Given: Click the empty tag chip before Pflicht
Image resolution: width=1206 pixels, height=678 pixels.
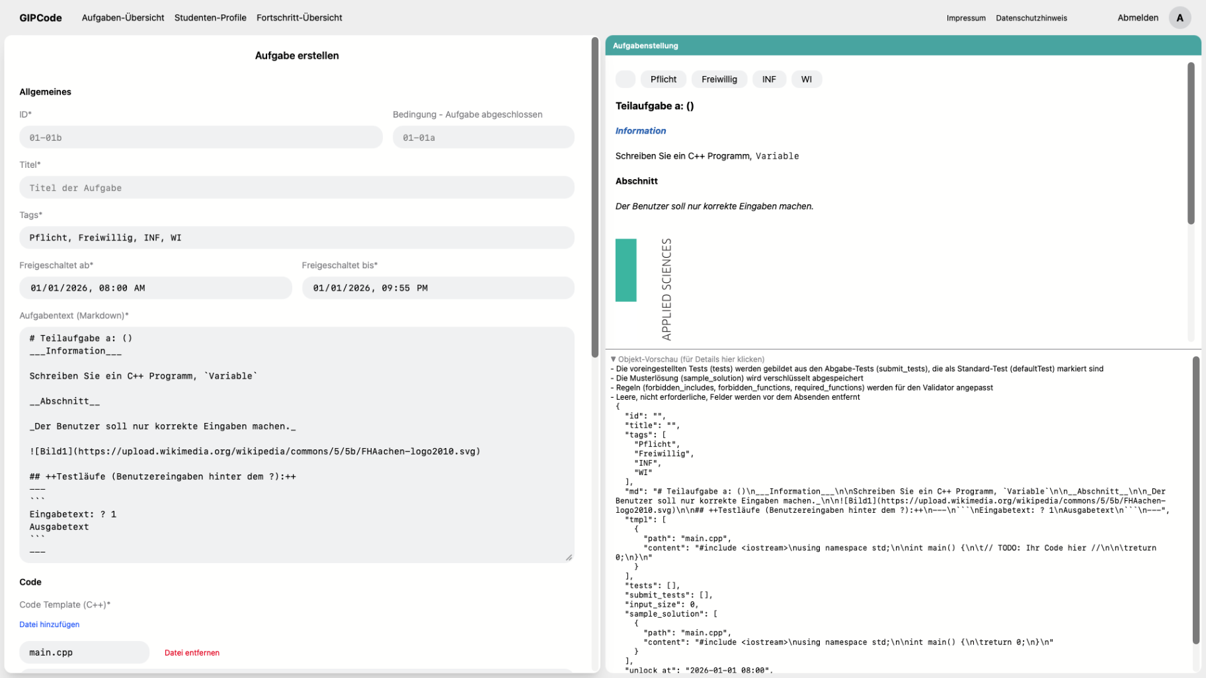Looking at the screenshot, I should [x=625, y=79].
